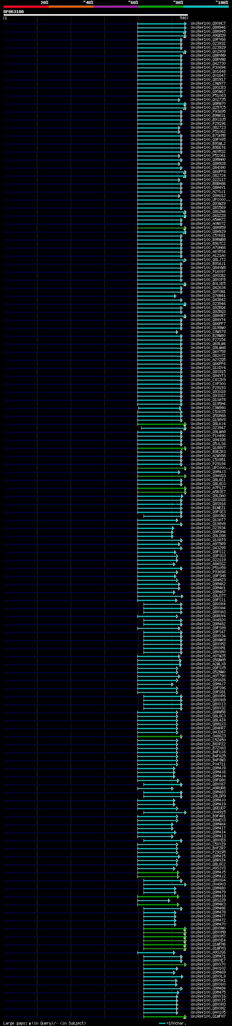Image resolution: width=232 pixels, height=1026 pixels.
Task: Open hit UniRef100_Q8RW70
Action: pos(208,104)
